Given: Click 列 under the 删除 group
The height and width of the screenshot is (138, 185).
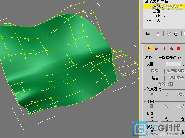Looking at the screenshot, I should 167,106.
